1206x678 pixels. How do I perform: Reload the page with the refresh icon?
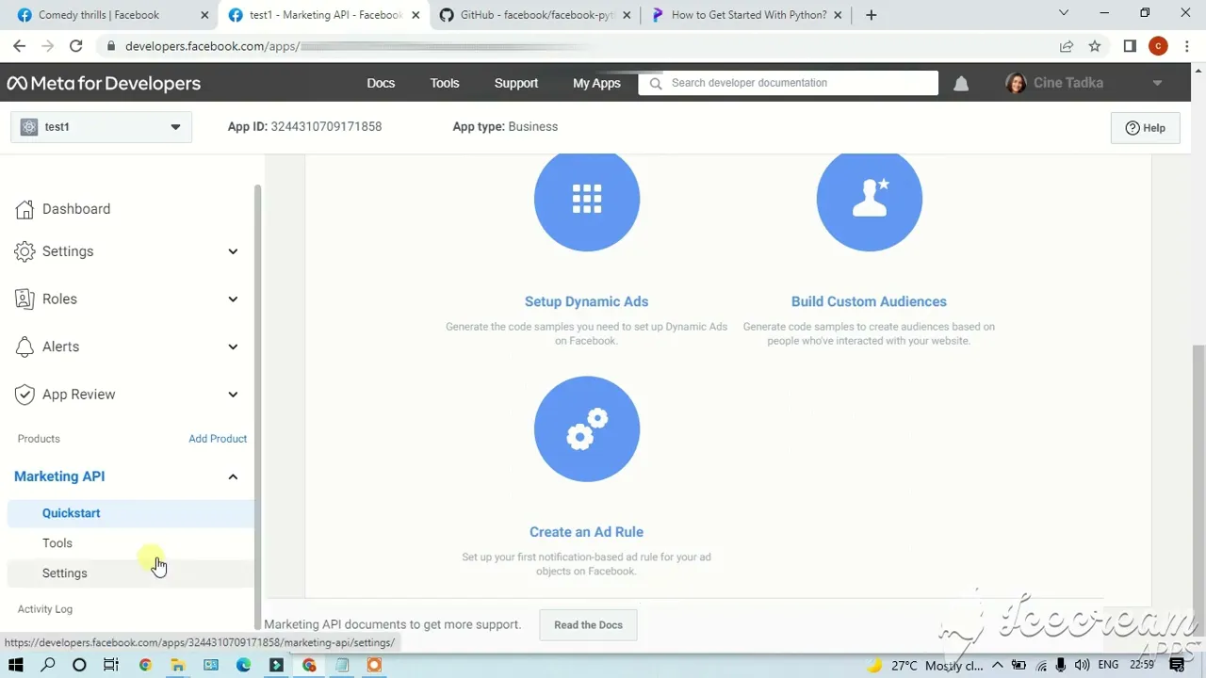point(75,46)
